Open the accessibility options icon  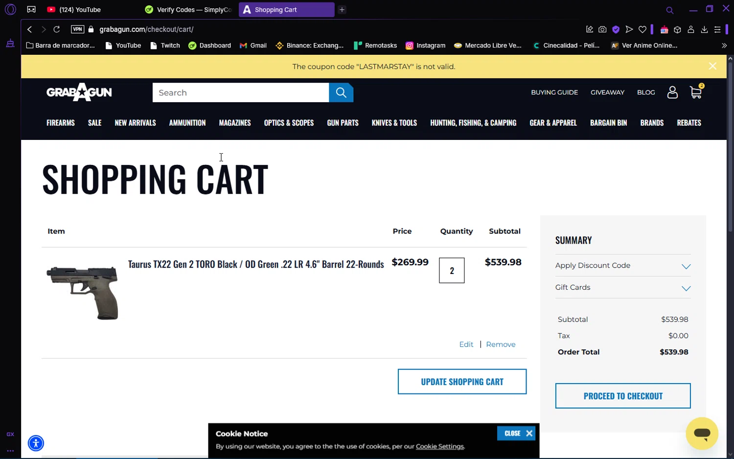point(36,443)
